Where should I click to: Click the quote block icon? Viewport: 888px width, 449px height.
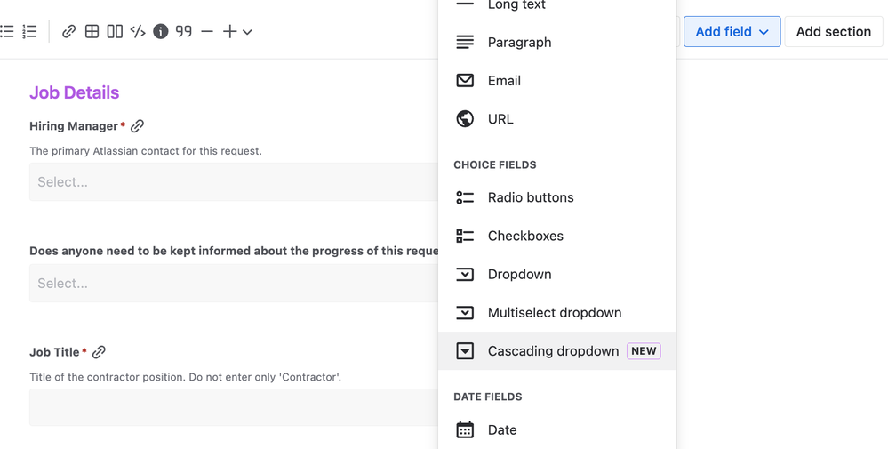[x=184, y=31]
